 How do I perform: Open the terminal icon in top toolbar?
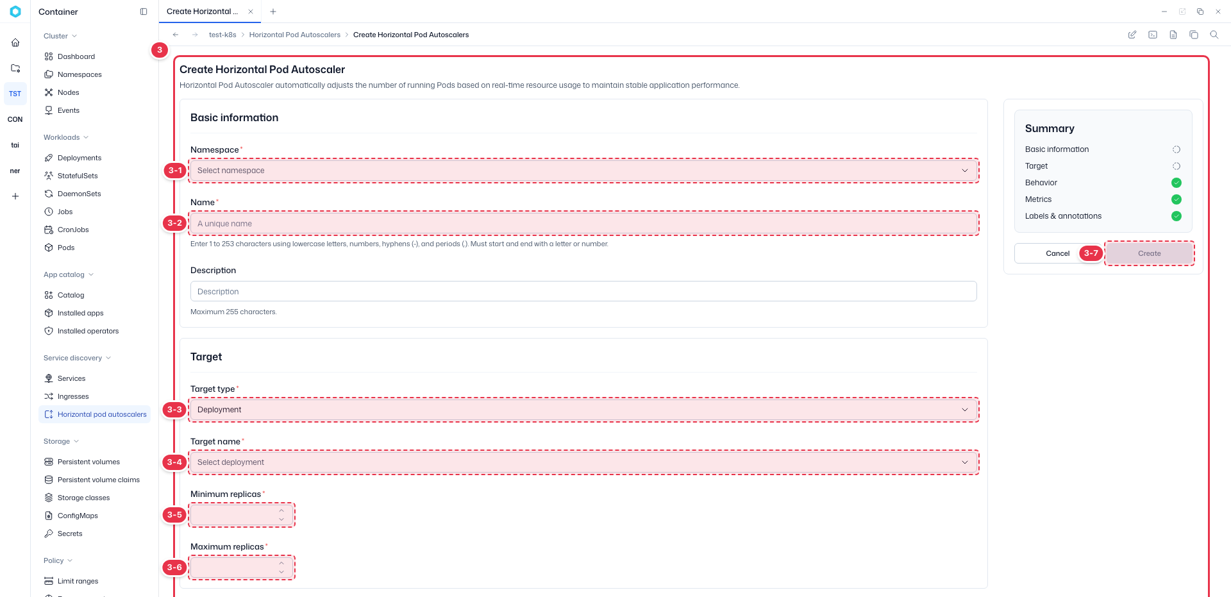click(1153, 35)
